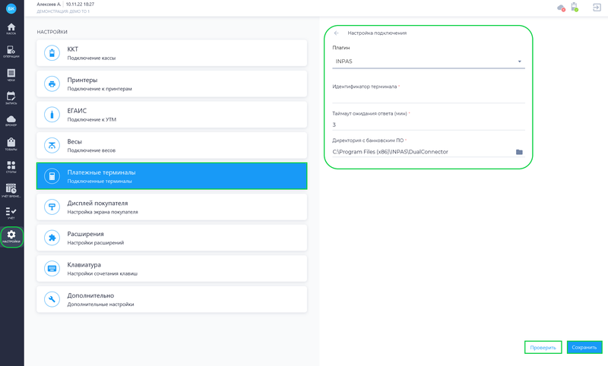
Task: Open the Товары sidebar section
Action: 11,144
